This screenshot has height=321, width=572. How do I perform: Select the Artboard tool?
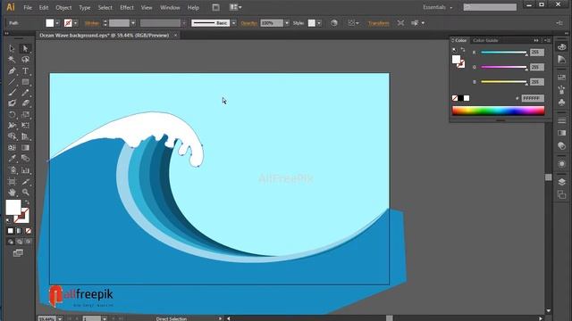(12, 181)
